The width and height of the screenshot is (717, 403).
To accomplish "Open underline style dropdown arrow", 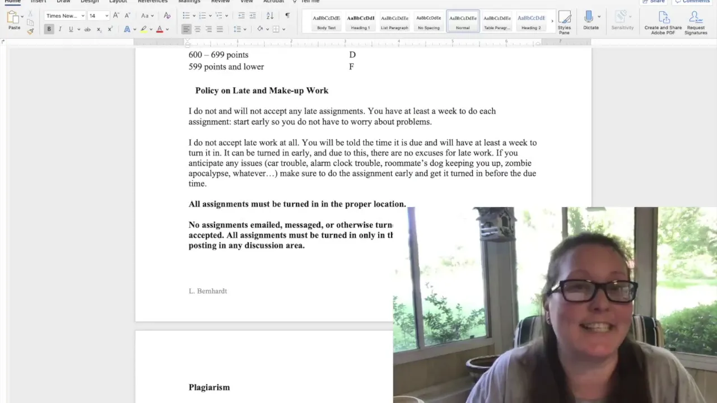I will point(78,29).
